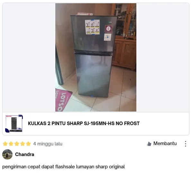
Task: Open reviewer name Chandra
Action: pyautogui.click(x=25, y=154)
